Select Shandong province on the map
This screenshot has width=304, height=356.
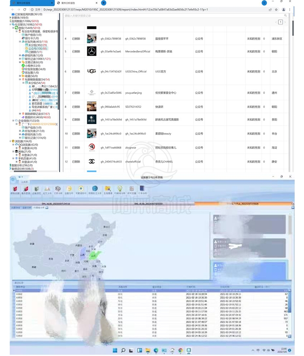(94, 255)
